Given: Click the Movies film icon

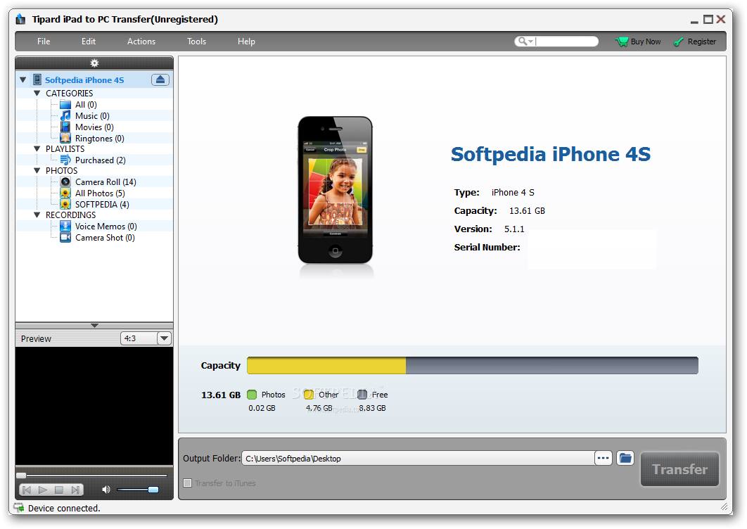Looking at the screenshot, I should tap(65, 127).
